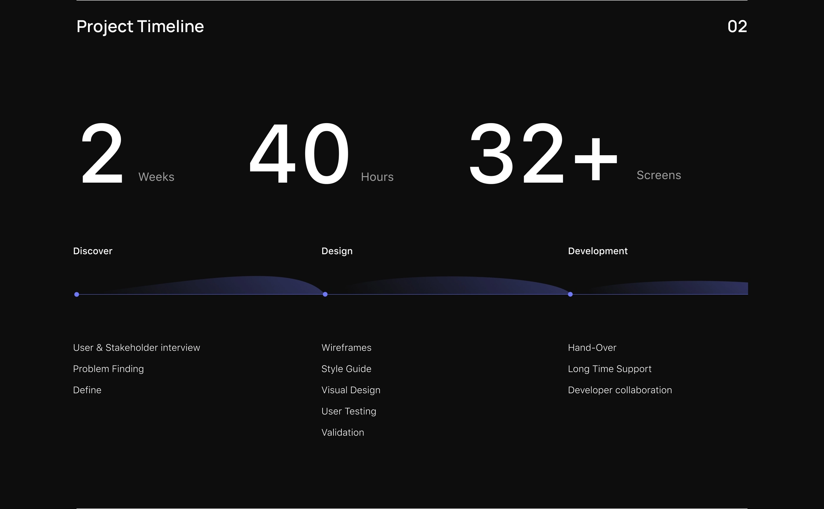Select the Development phase label
824x509 pixels.
click(597, 251)
